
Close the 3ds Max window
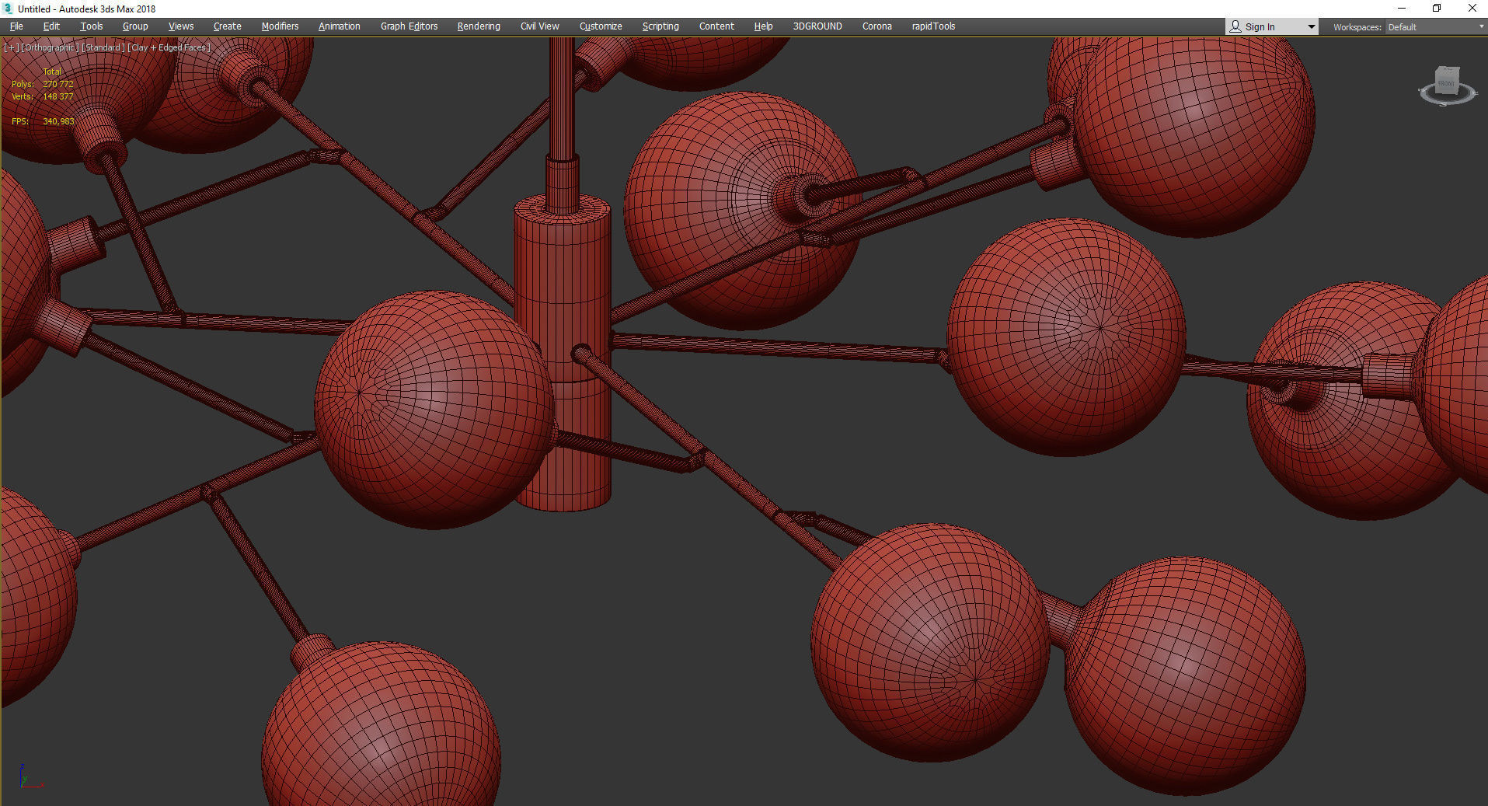click(x=1472, y=9)
